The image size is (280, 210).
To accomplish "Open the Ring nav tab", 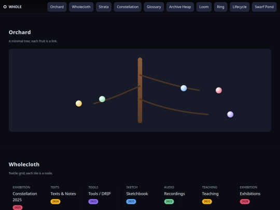I will (x=220, y=7).
